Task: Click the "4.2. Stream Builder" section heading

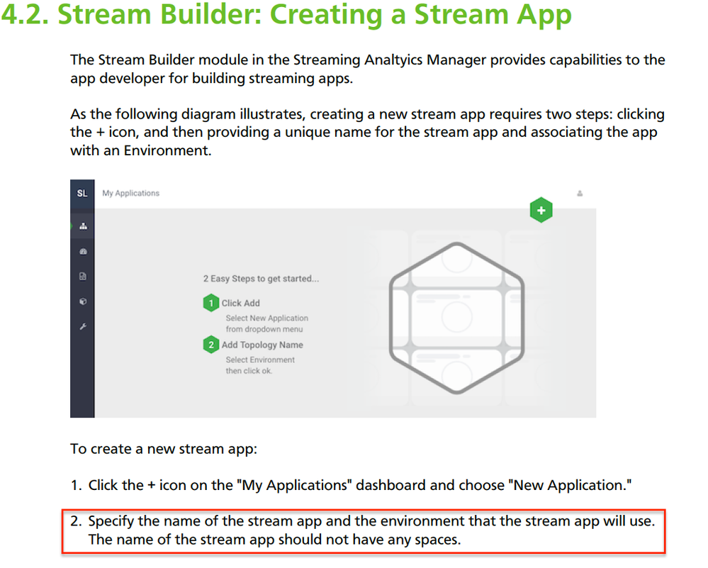Action: 286,14
